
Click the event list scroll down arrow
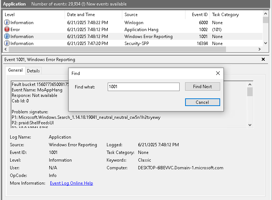pyautogui.click(x=265, y=43)
